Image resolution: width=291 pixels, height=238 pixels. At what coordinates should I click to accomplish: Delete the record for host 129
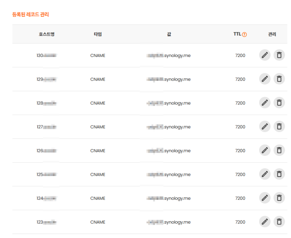[x=279, y=79]
